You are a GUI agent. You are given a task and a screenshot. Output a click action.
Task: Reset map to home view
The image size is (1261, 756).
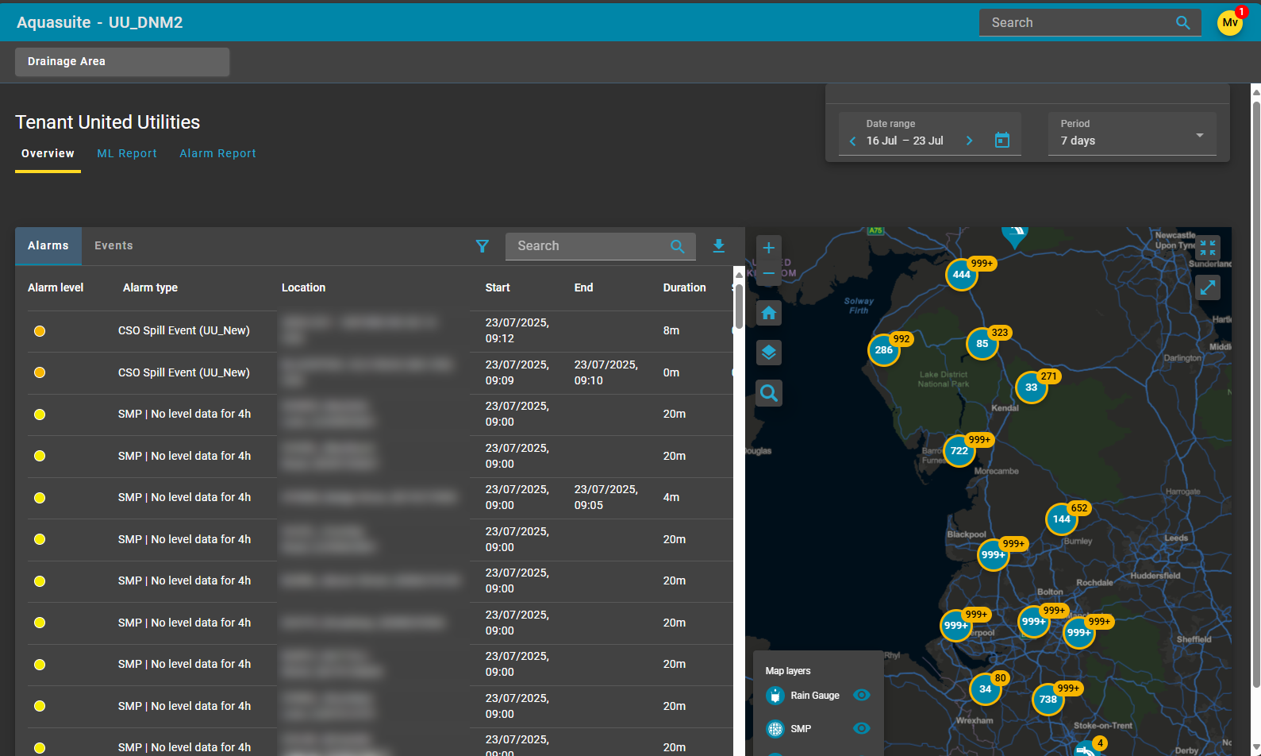coord(768,313)
